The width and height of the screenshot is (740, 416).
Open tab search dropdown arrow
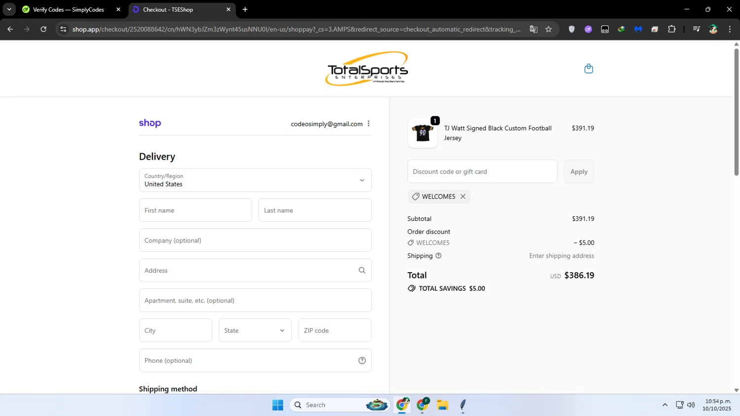9,9
